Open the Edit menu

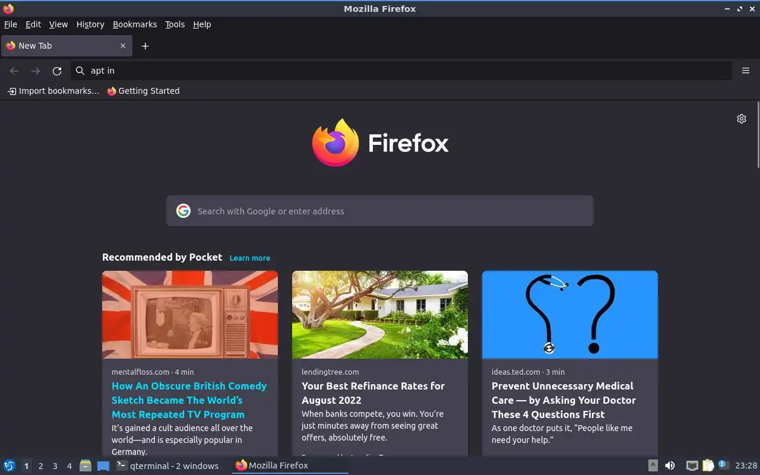33,24
